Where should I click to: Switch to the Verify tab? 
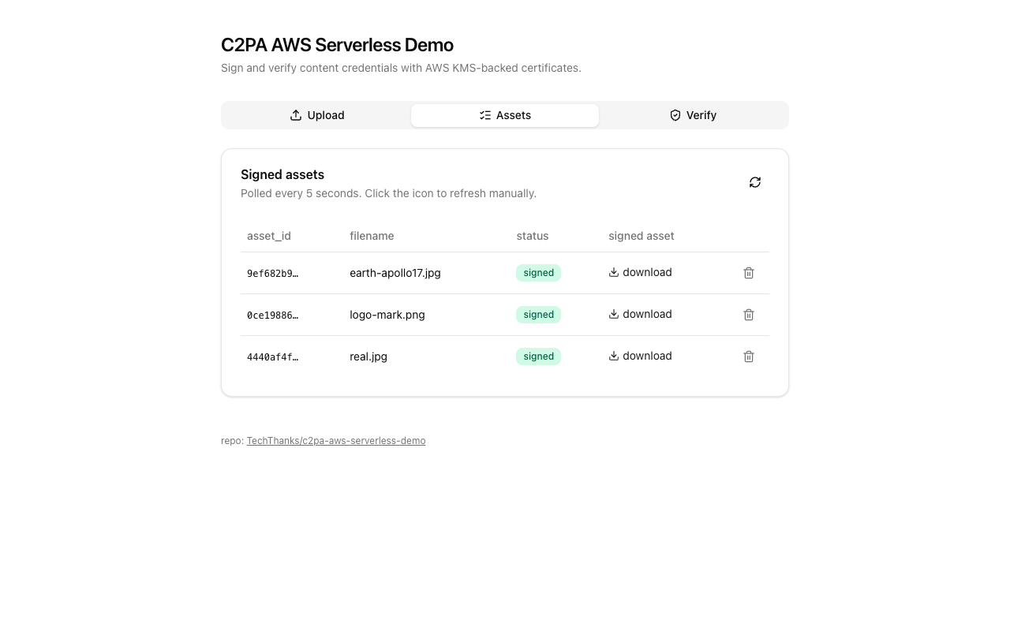tap(693, 115)
